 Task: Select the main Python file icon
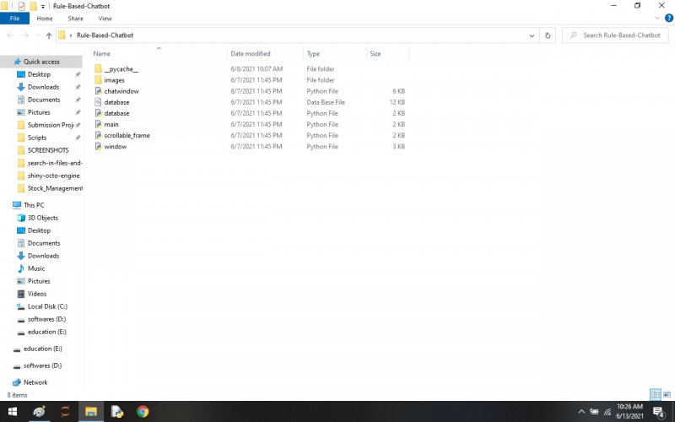[x=98, y=124]
